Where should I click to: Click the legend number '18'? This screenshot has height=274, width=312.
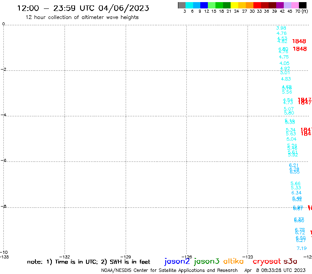221,11
